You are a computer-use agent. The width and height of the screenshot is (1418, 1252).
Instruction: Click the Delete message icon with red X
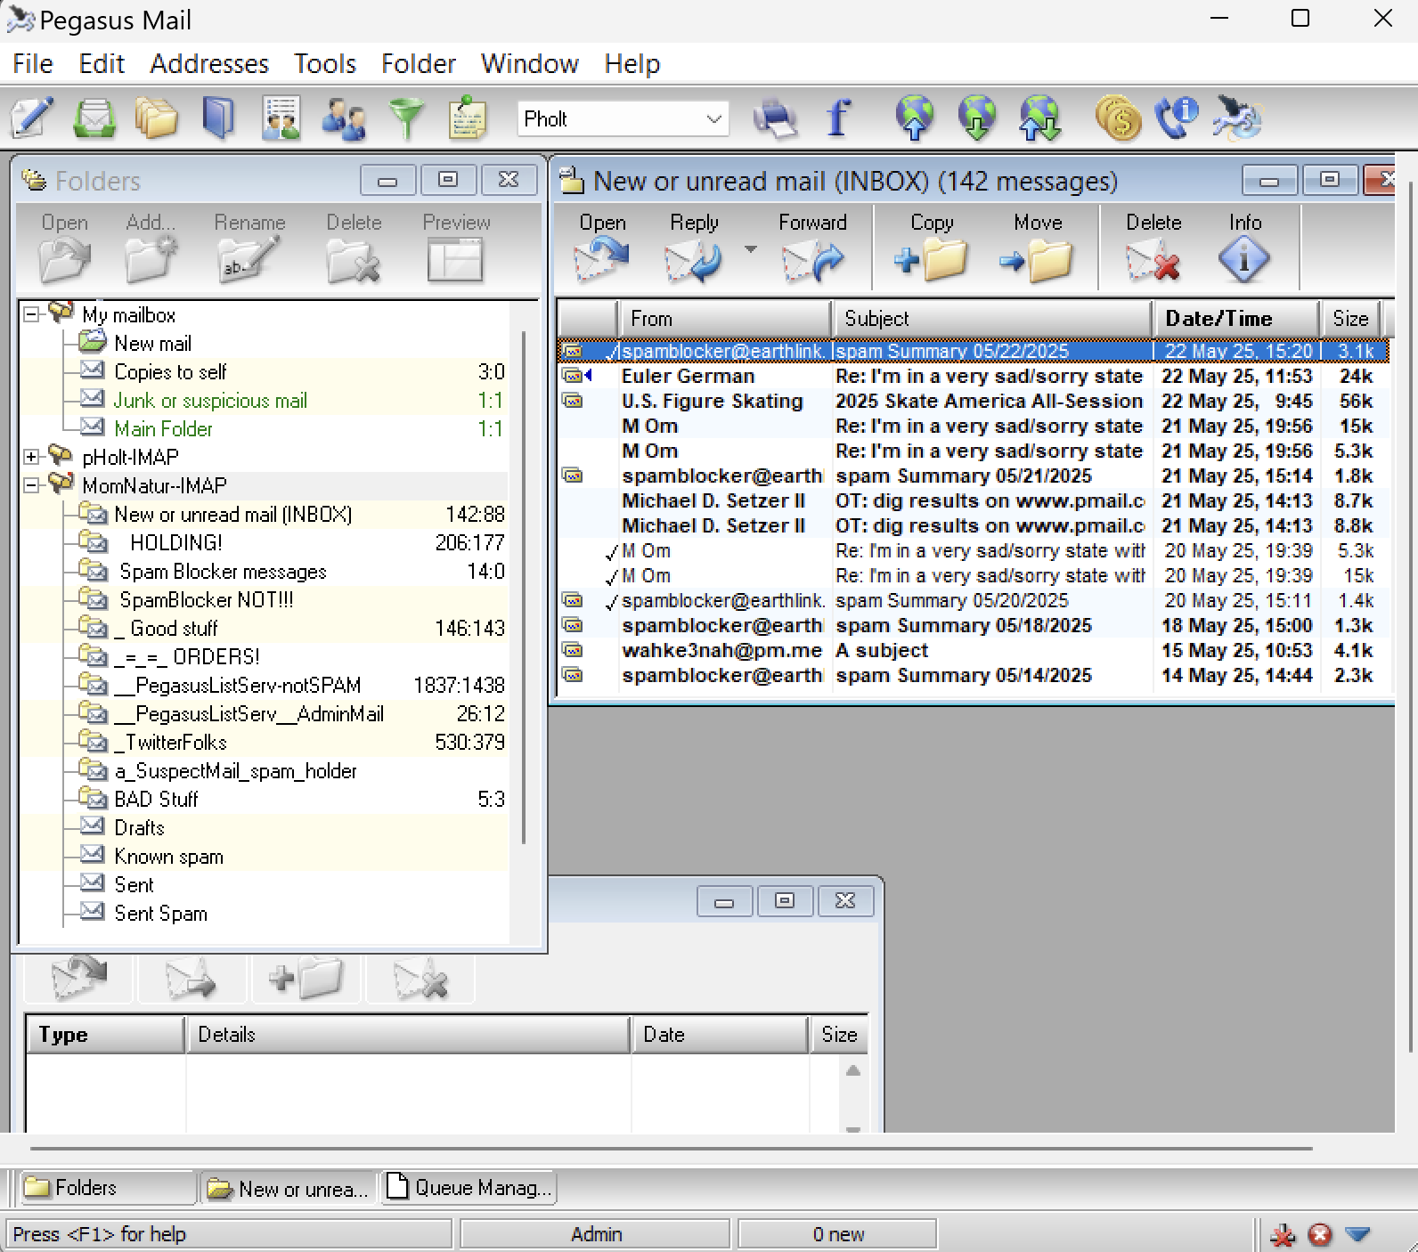1153,260
